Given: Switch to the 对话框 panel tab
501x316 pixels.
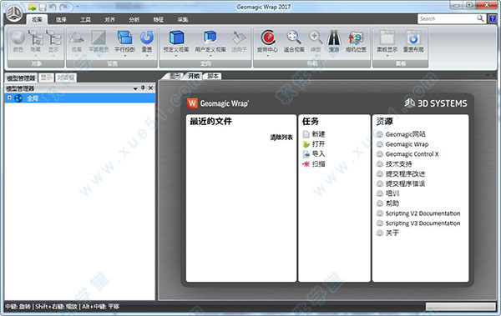Looking at the screenshot, I should click(66, 78).
